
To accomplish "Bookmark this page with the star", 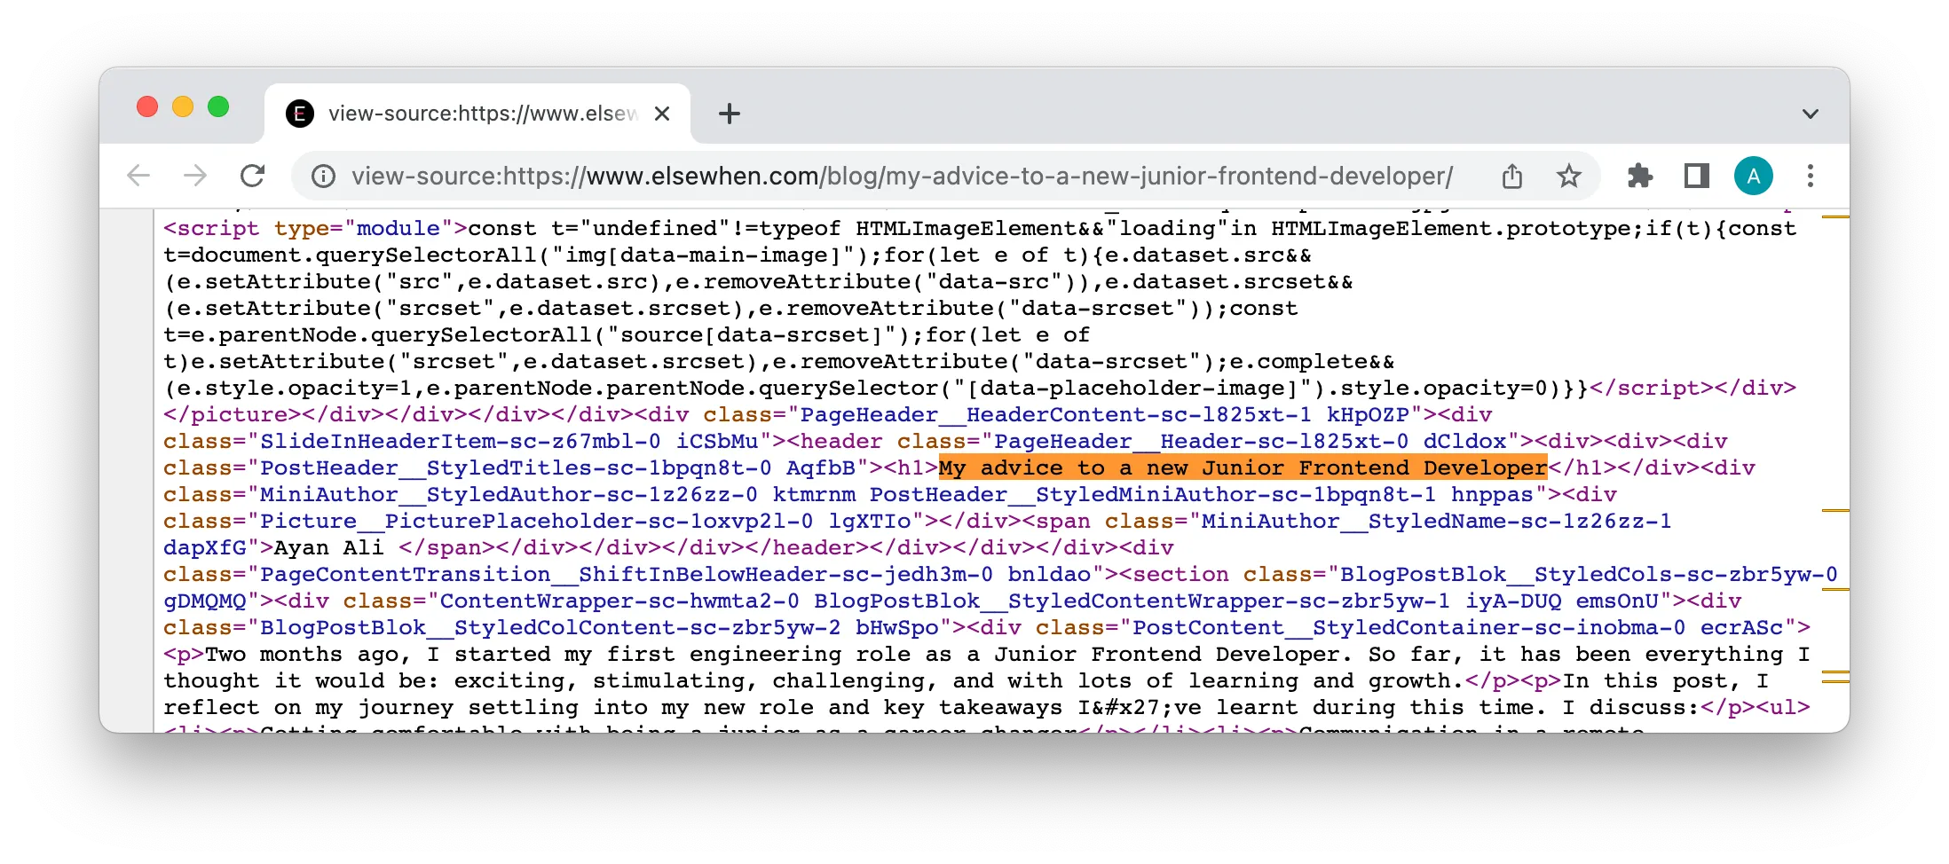I will pyautogui.click(x=1568, y=176).
